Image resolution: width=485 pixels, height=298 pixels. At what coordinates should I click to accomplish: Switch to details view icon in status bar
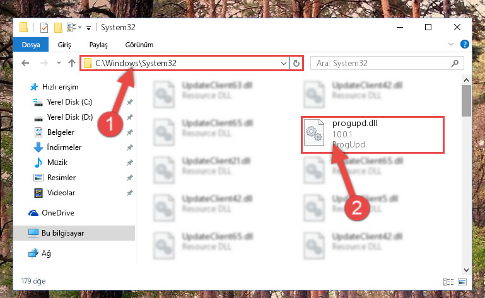[448, 282]
